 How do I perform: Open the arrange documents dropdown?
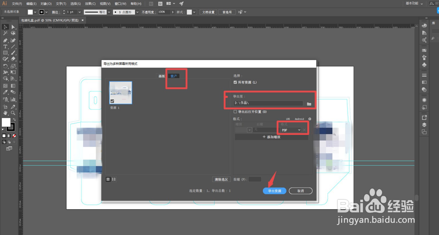pyautogui.click(x=171, y=4)
